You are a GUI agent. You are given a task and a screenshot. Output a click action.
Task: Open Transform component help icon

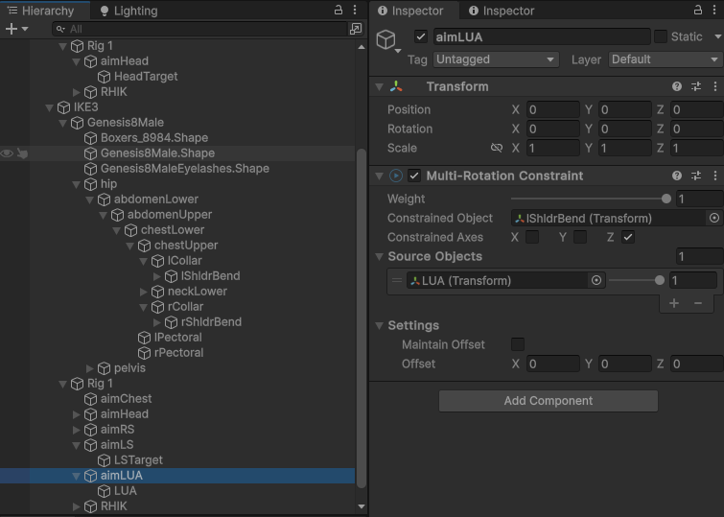click(677, 86)
